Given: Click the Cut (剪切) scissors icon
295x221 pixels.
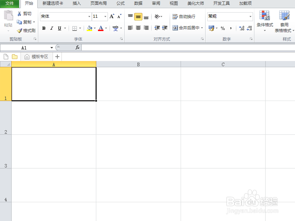Looking at the screenshot, I should [19, 14].
